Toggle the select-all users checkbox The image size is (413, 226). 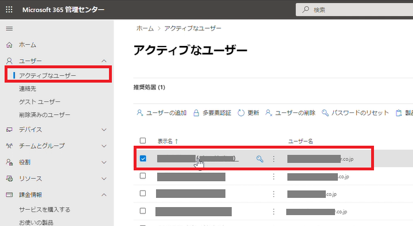tap(143, 141)
